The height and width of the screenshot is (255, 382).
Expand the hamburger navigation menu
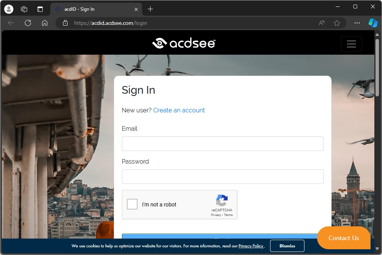pyautogui.click(x=351, y=44)
